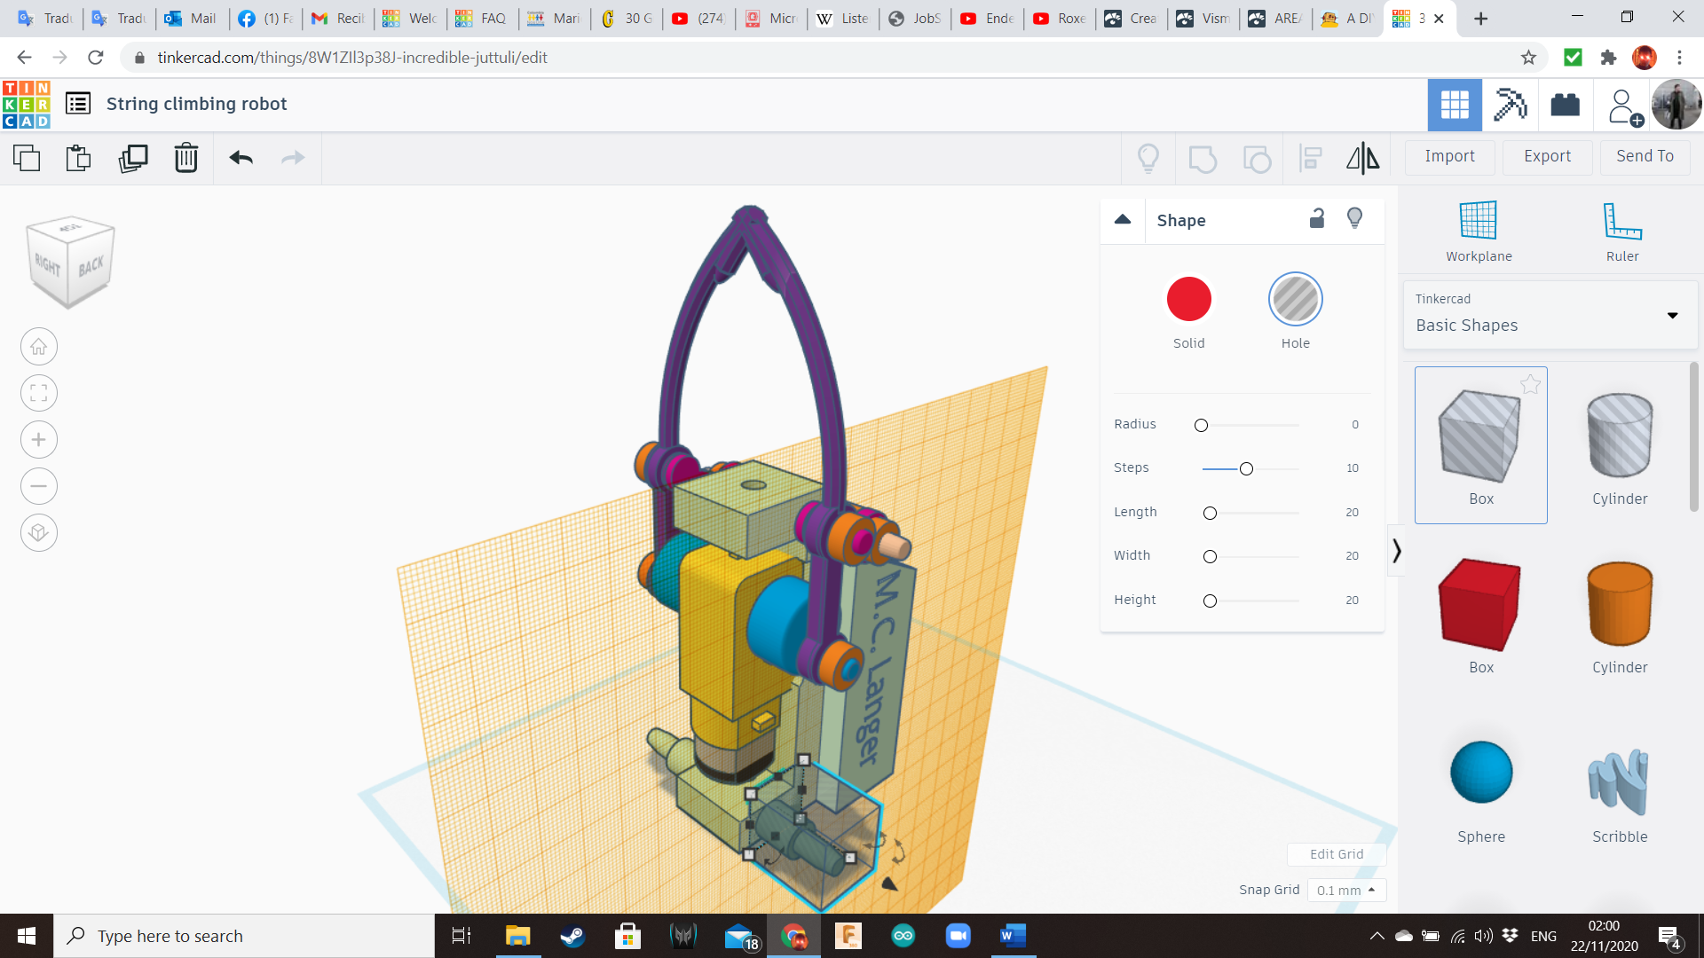Open Bricks mode icon
This screenshot has height=958, width=1704.
click(1565, 105)
